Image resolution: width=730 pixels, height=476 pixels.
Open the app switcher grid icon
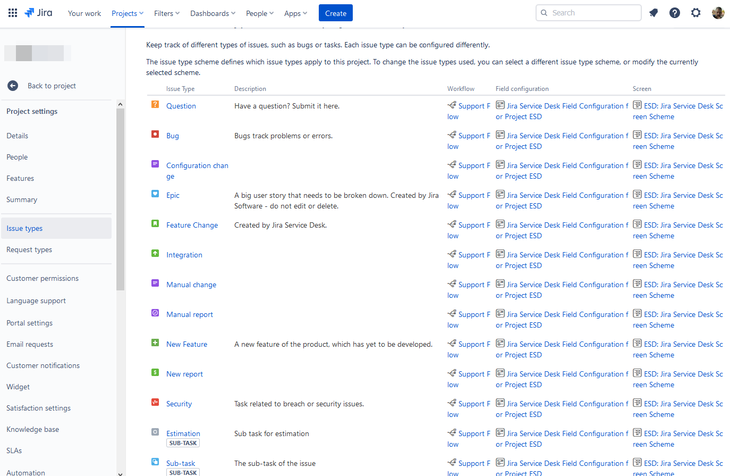(13, 13)
